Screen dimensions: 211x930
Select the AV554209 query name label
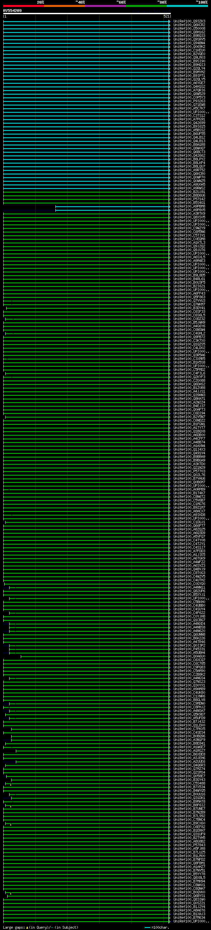(x=12, y=11)
